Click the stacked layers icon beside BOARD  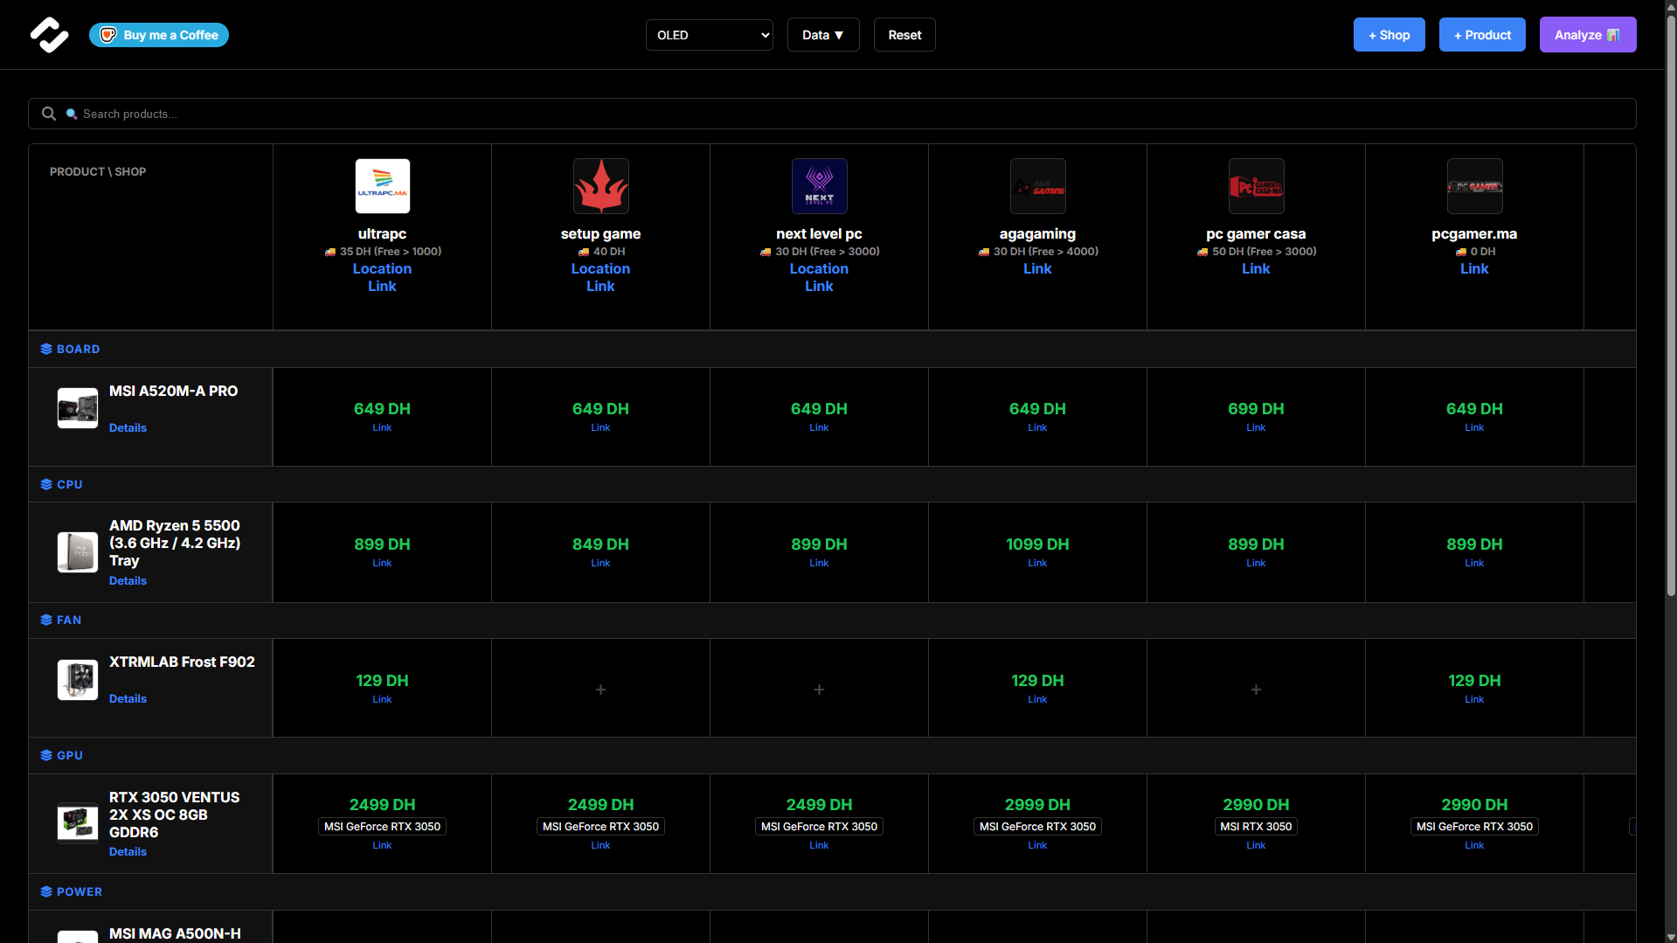pyautogui.click(x=45, y=349)
